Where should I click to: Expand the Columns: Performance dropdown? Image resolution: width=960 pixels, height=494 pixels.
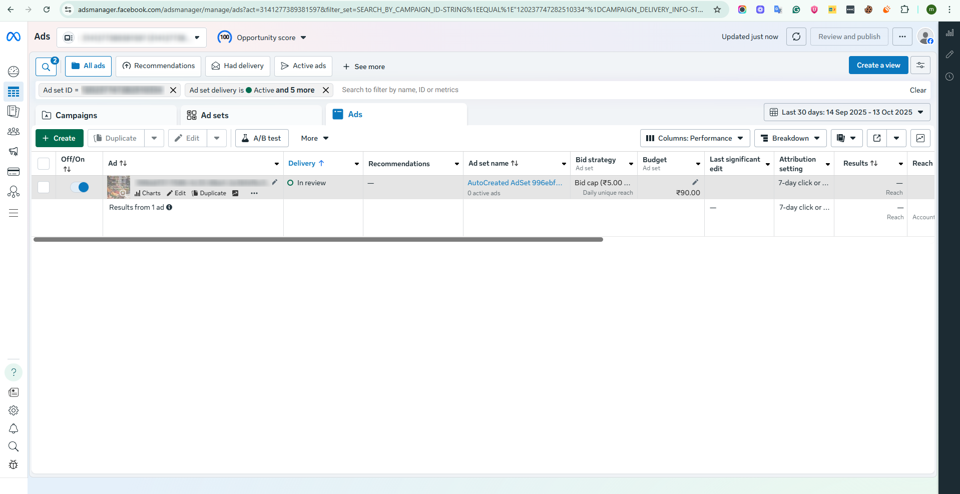click(694, 138)
